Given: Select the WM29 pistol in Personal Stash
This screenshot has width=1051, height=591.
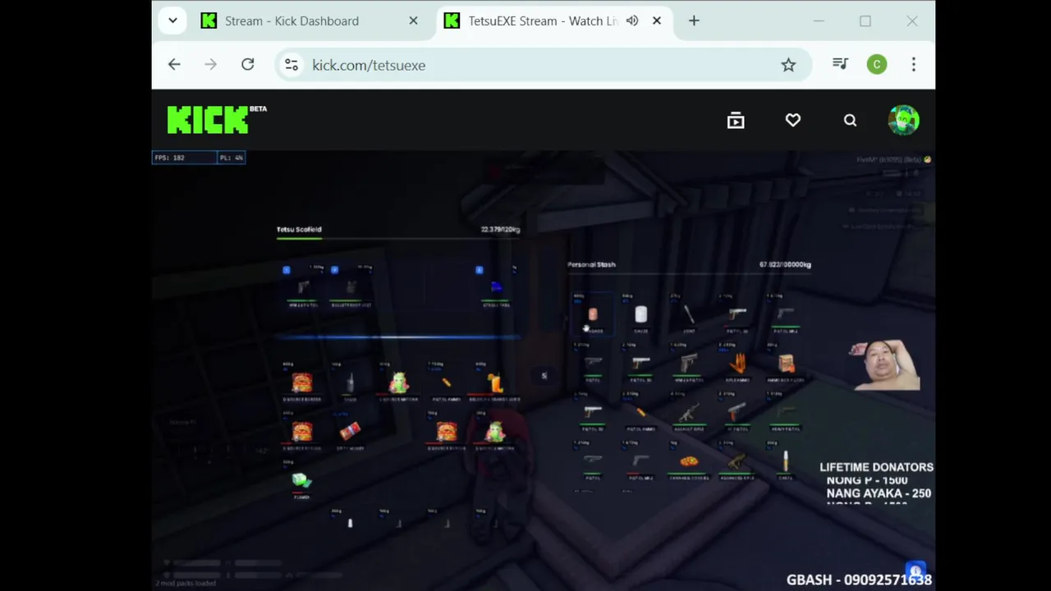Looking at the screenshot, I should pos(689,364).
